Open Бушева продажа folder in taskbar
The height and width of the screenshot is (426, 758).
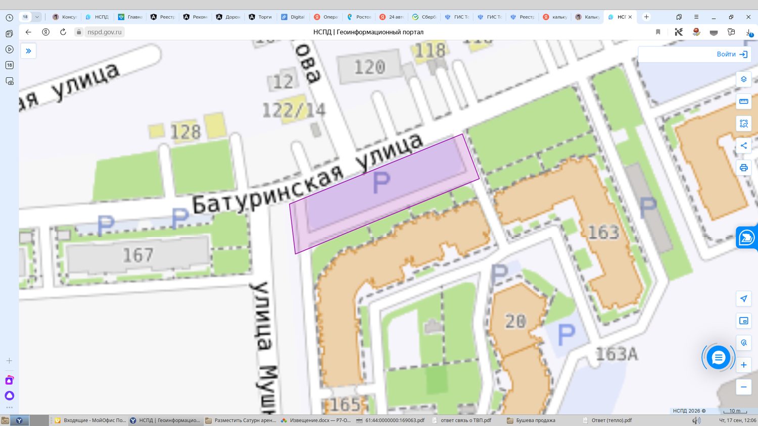pos(532,420)
